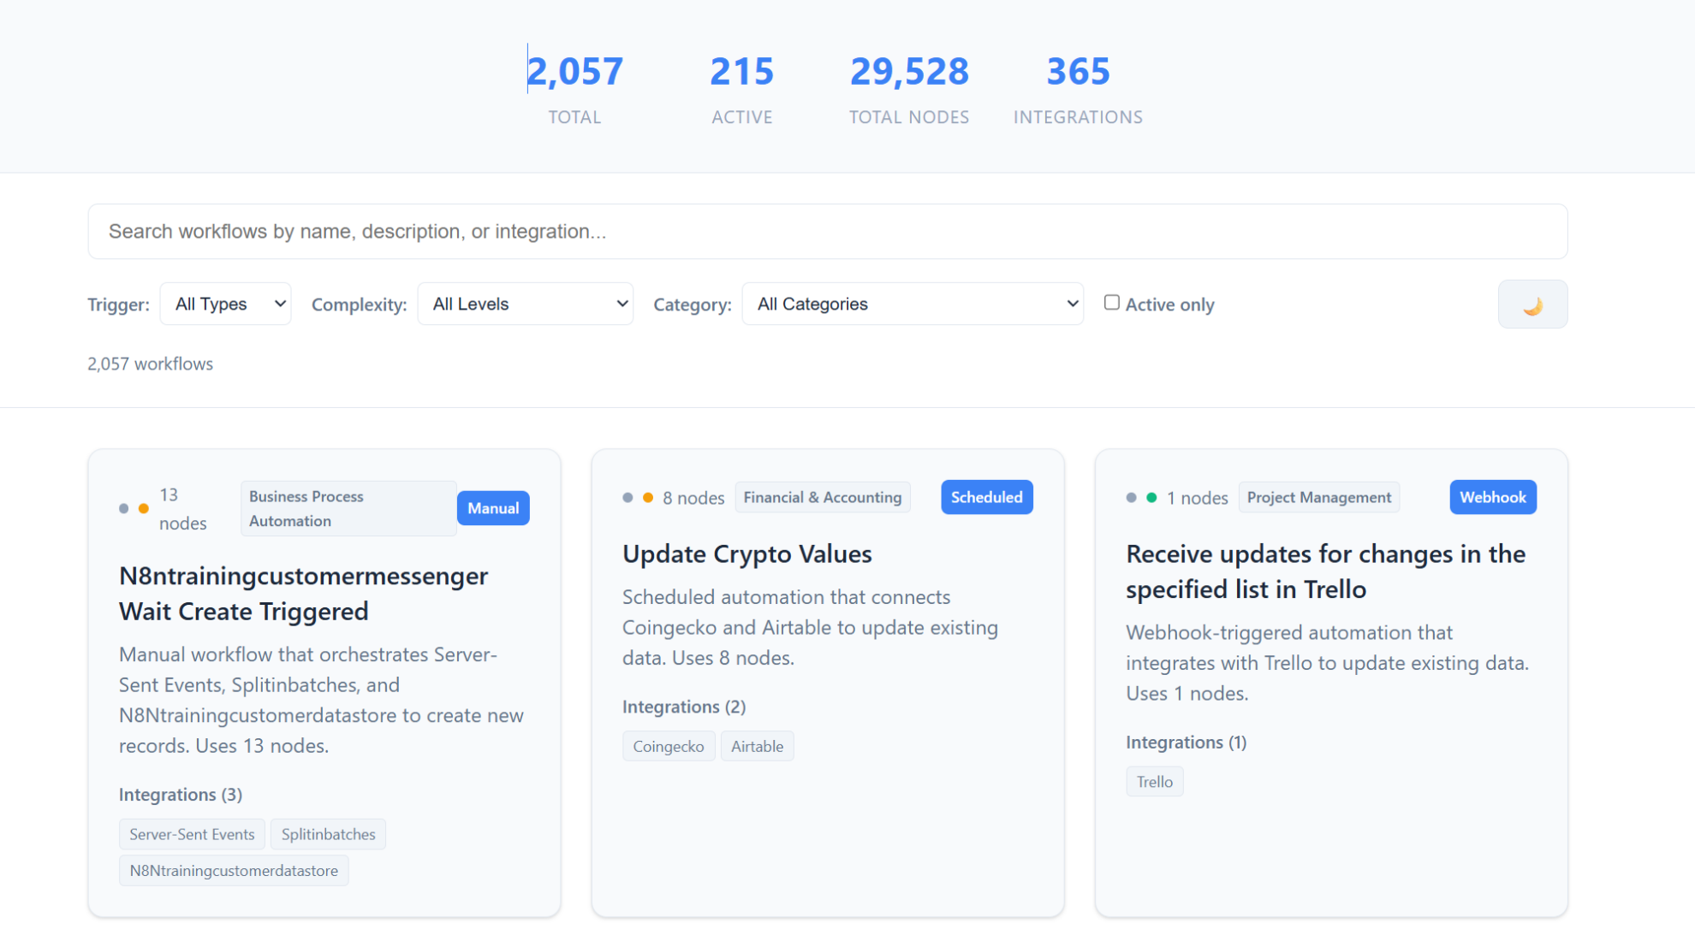Click the Server-Sent Events integration tag
Viewport: 1695px width, 941px height.
[192, 835]
